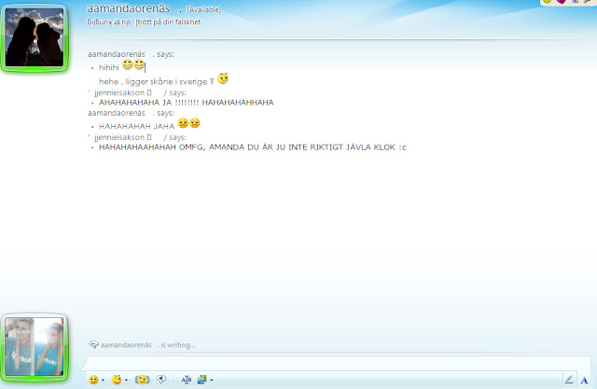Open the change font icon

coord(187,380)
